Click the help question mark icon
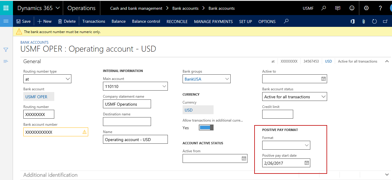 pos(380,8)
